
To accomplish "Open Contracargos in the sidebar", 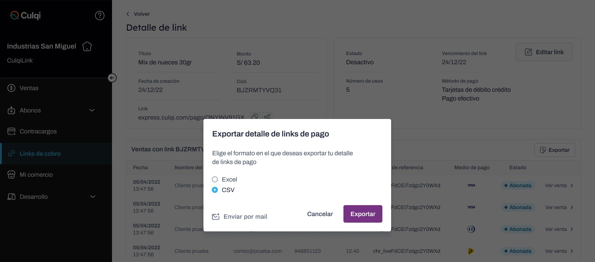I will click(38, 131).
